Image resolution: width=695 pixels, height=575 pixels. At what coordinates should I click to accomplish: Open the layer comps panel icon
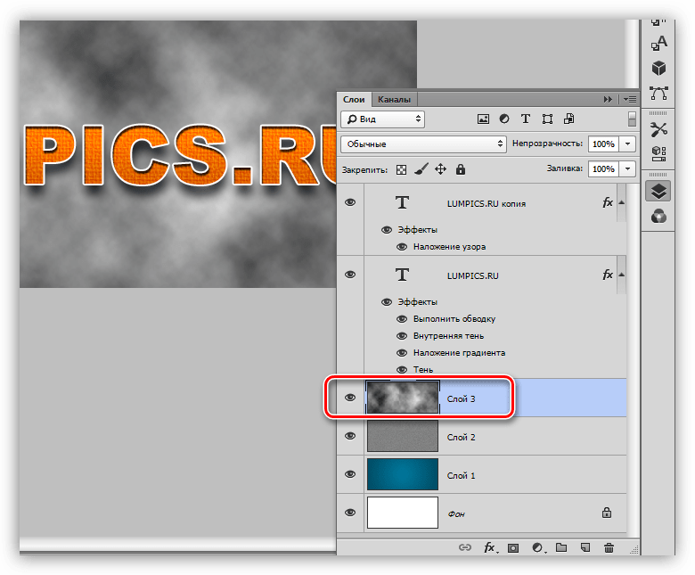pos(658,154)
